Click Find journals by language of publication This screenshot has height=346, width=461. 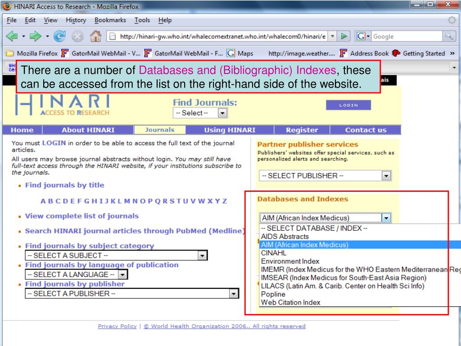click(102, 265)
